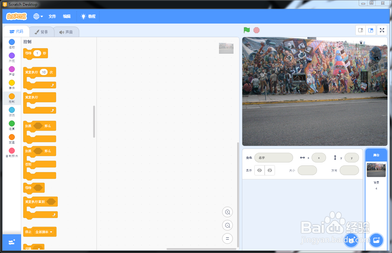The width and height of the screenshot is (392, 253).
Task: Click the Scratch logo
Action: 16,16
